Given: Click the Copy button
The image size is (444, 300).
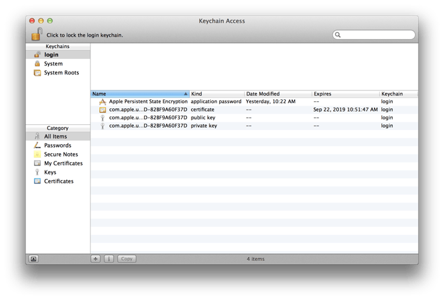Looking at the screenshot, I should click(x=127, y=258).
